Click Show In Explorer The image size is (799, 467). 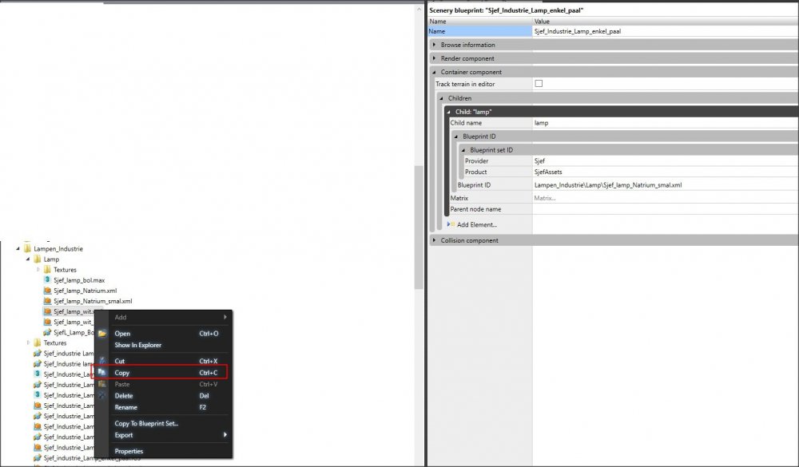point(137,345)
